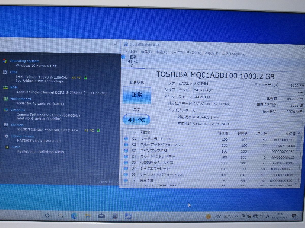Viewport: 305px width, 228px height.
Task: Click the status circle for リードエラーレート
Action: pos(126,139)
